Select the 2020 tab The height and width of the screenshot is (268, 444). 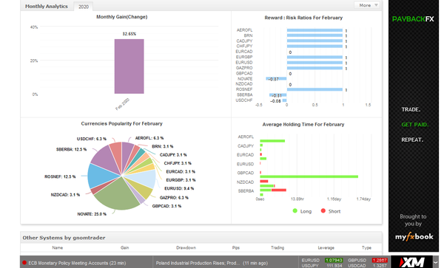83,7
